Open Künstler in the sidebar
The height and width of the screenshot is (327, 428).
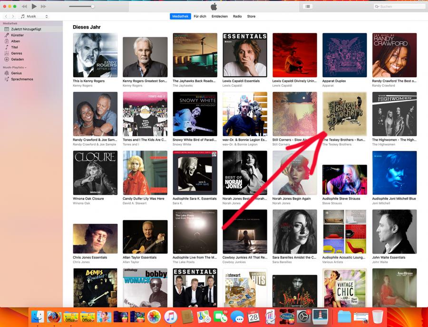[x=17, y=35]
